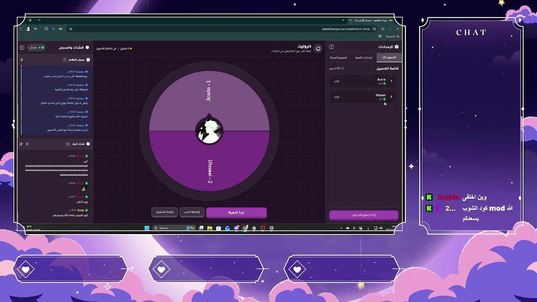Bookmark the page with the star icon
Viewport: 537px width, 302px height.
(x=70, y=29)
